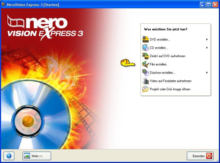Close the NeroVision Express window

[216, 5]
